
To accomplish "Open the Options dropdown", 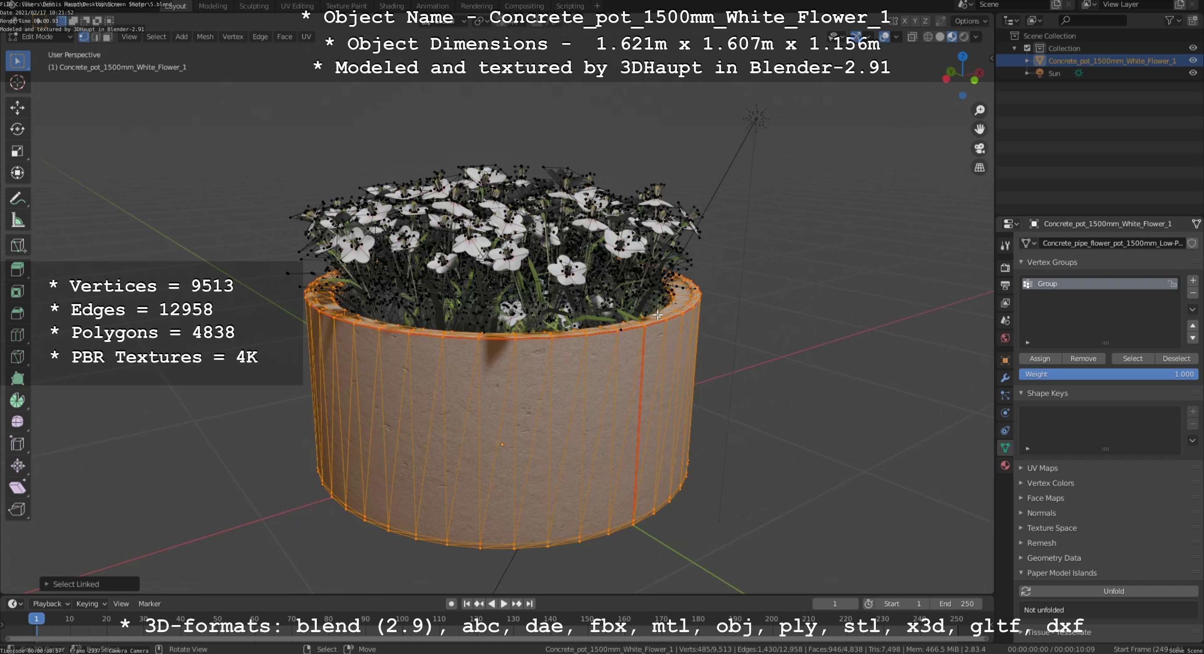I will 971,21.
